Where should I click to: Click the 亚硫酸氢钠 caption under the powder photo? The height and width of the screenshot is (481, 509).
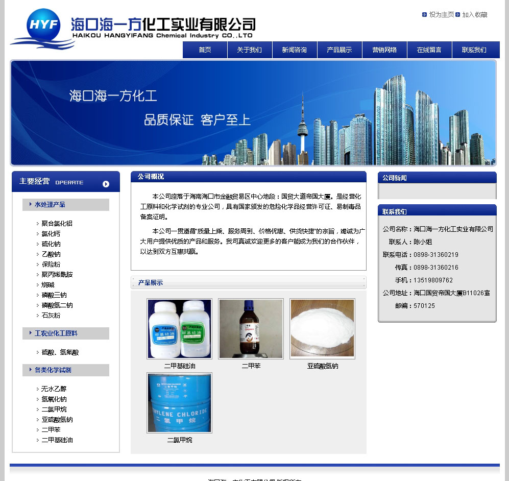[x=323, y=366]
